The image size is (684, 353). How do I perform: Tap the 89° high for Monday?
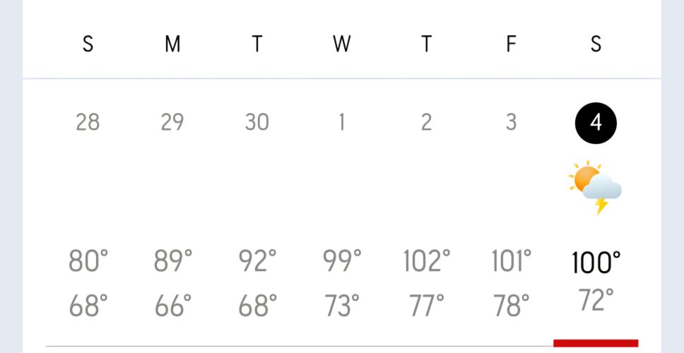(x=172, y=261)
